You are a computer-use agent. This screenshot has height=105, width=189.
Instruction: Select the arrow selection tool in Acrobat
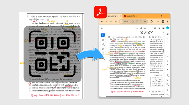103,35
